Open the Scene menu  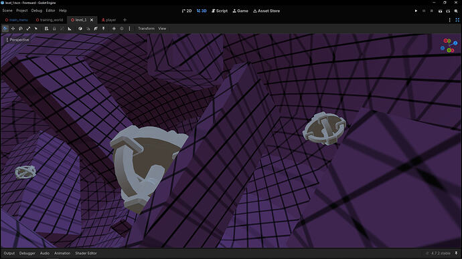click(x=7, y=11)
